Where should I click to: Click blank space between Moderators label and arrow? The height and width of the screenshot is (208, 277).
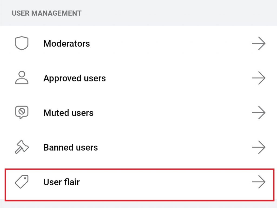click(171, 44)
